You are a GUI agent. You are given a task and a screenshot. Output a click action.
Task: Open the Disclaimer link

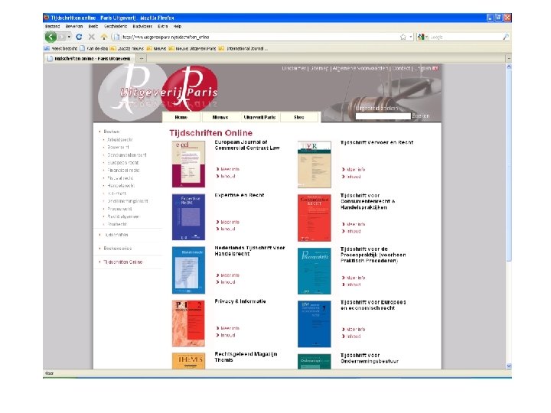[294, 69]
